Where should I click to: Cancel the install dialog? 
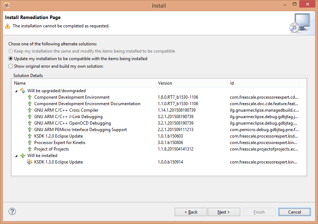tap(294, 212)
